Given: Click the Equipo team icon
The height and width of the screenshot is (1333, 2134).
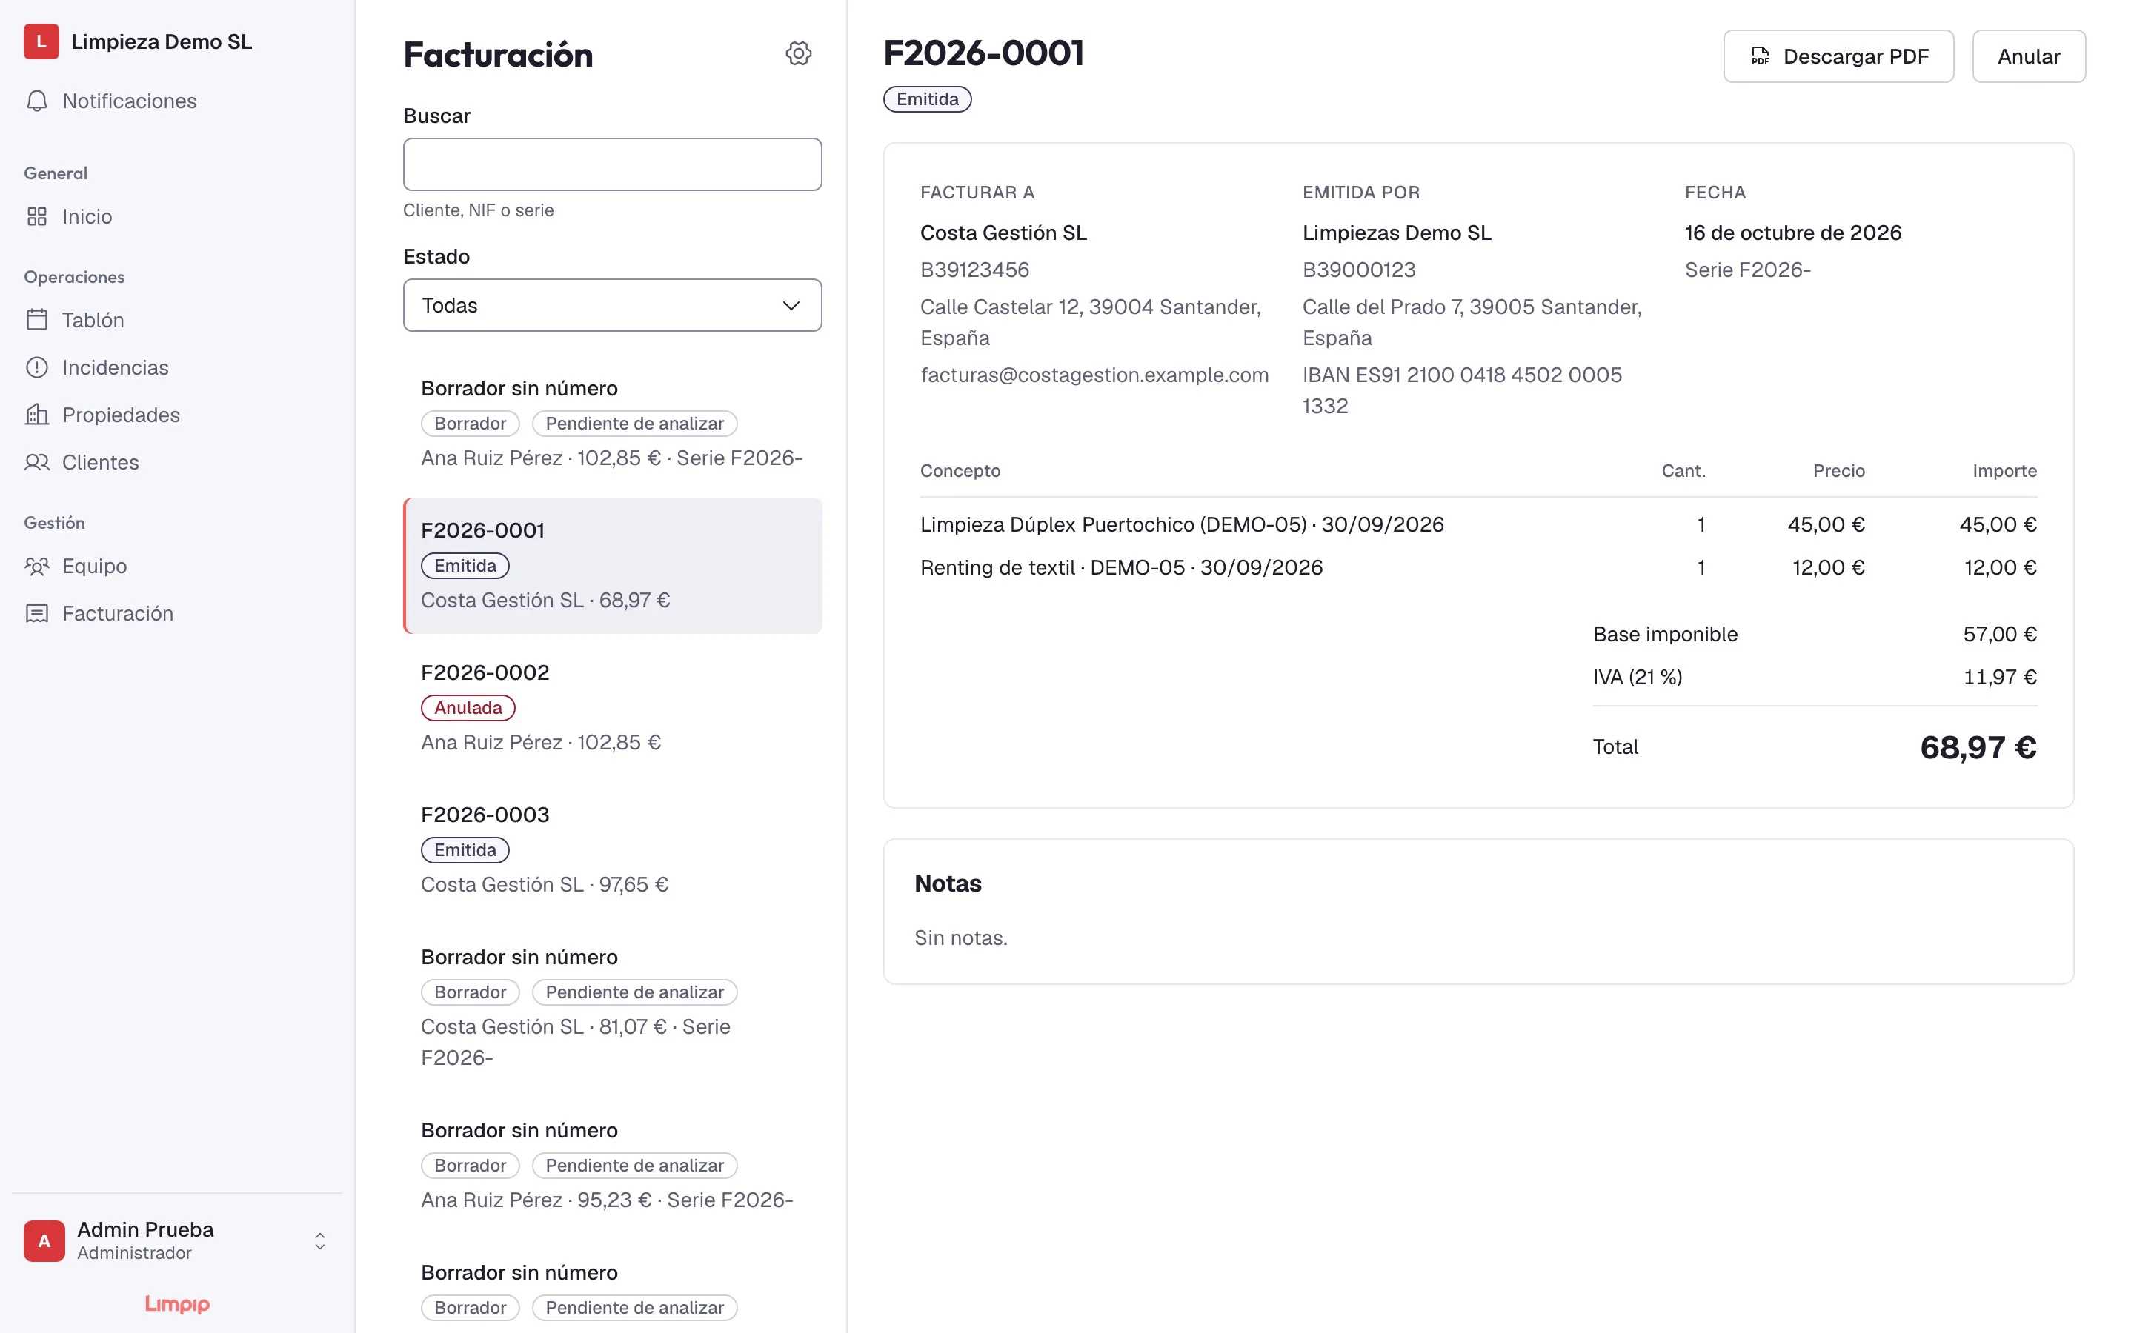Looking at the screenshot, I should click(x=37, y=565).
